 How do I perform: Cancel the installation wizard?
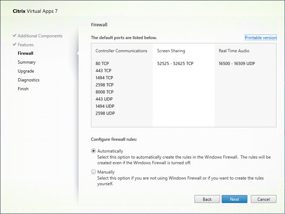click(x=263, y=199)
